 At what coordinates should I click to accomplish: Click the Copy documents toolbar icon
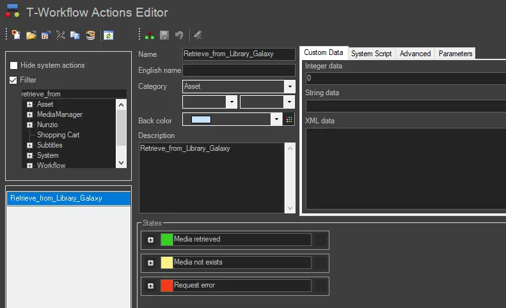(75, 36)
